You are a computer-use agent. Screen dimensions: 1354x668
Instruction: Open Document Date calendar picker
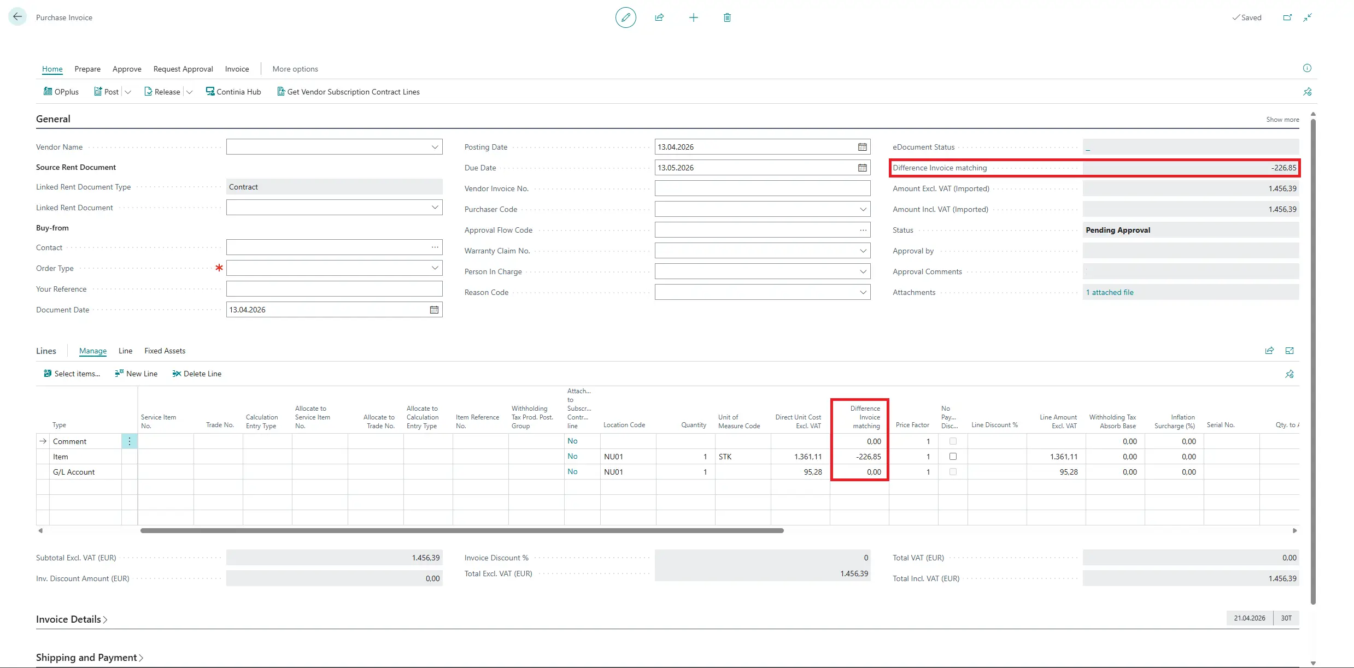[434, 310]
